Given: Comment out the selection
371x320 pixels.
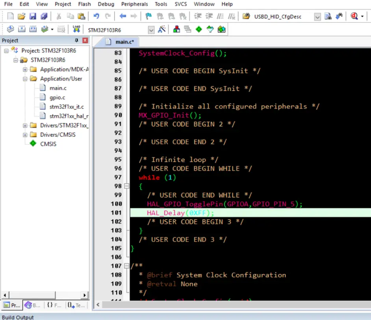Looking at the screenshot, I should (220, 16).
